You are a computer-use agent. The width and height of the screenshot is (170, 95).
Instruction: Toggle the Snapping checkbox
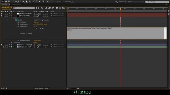point(63,2)
